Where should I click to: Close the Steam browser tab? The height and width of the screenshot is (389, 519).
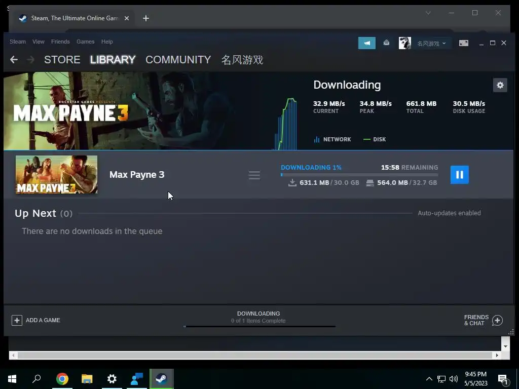point(126,18)
